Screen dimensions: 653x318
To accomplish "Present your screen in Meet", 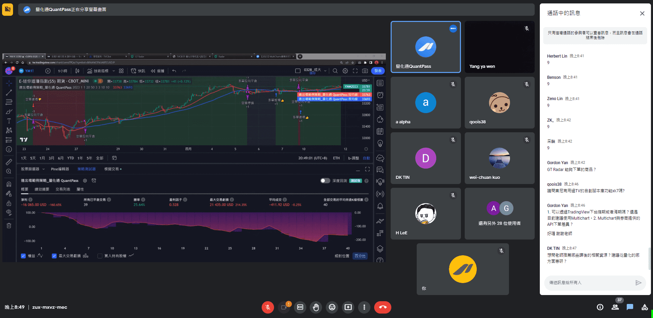I will [348, 307].
